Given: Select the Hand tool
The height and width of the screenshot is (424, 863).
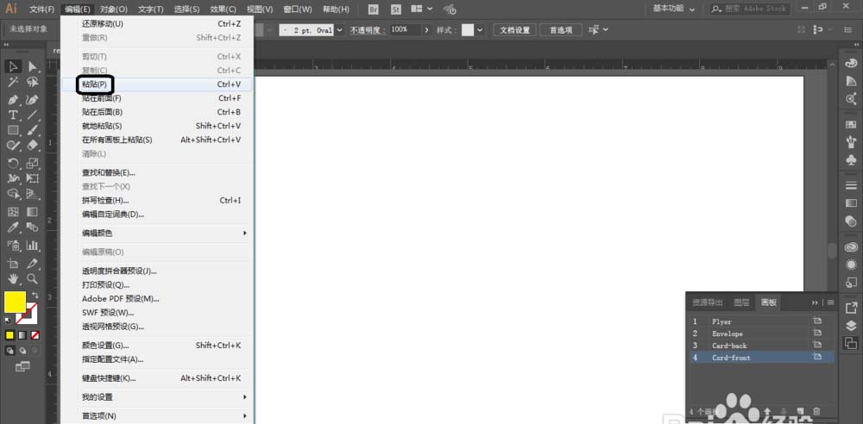Looking at the screenshot, I should pyautogui.click(x=13, y=278).
